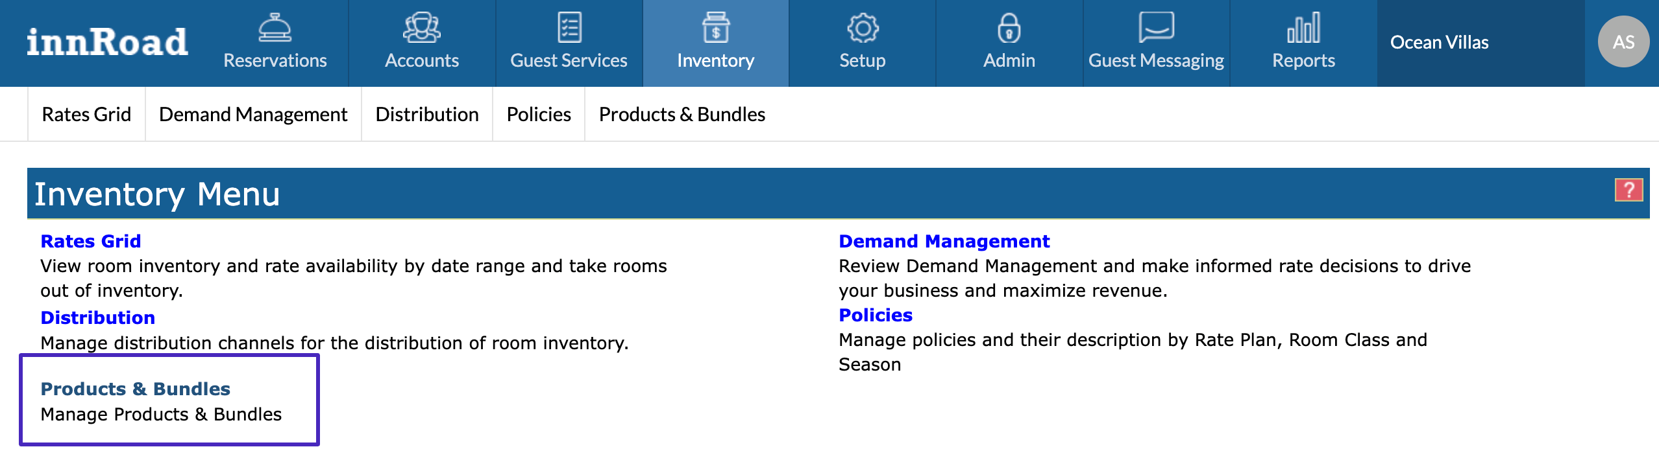Click 'View room inventory' description text
Image resolution: width=1659 pixels, height=460 pixels.
click(x=354, y=279)
